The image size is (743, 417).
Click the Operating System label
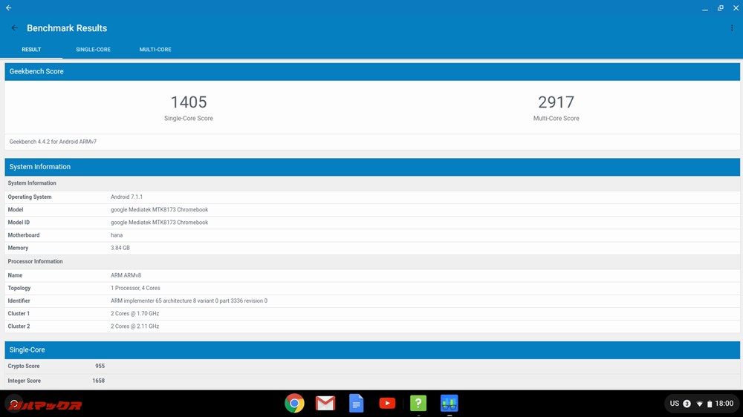pos(30,197)
